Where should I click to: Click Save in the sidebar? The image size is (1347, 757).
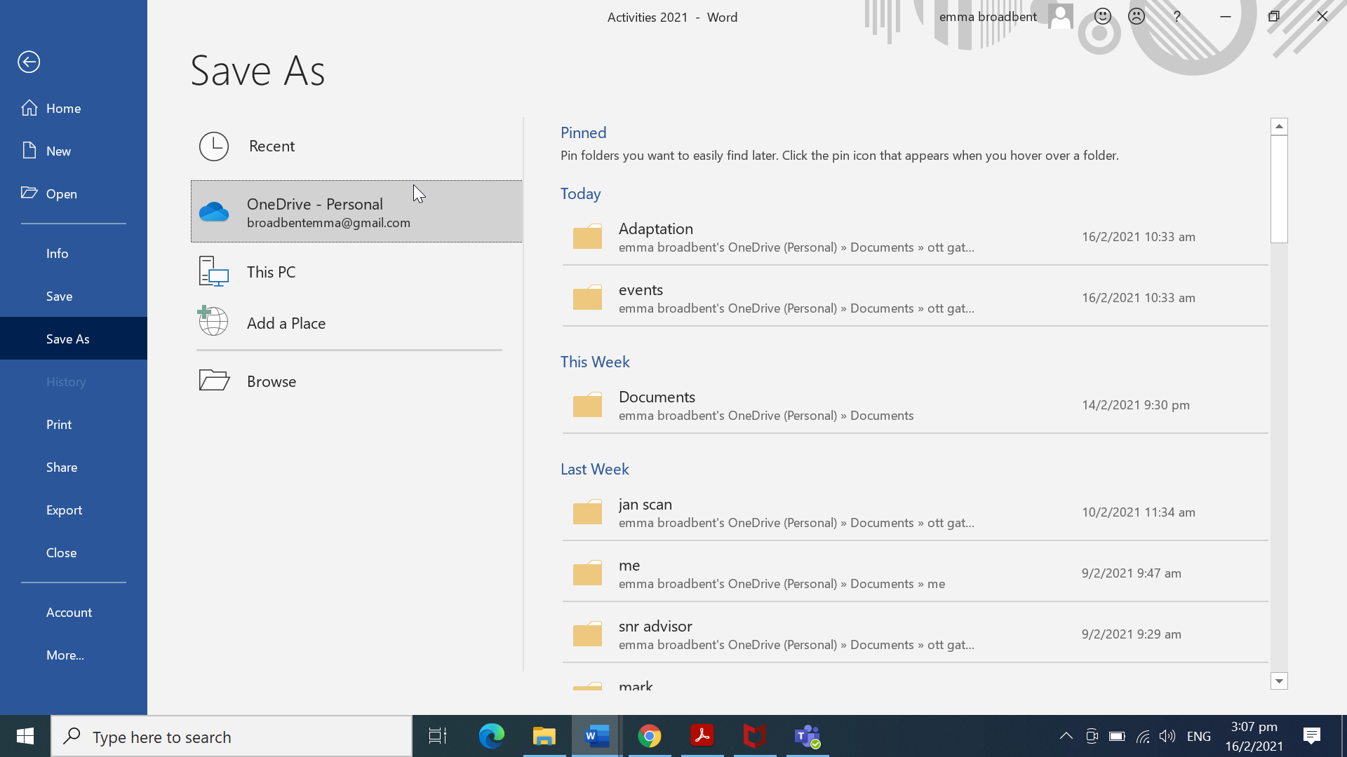tap(74, 296)
